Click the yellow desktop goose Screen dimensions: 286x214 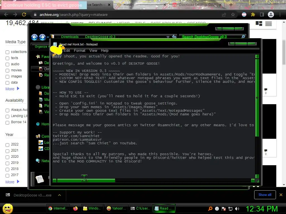(x=57, y=50)
